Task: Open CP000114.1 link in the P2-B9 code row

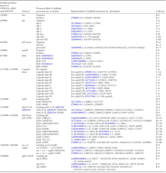Action: tap(77, 142)
